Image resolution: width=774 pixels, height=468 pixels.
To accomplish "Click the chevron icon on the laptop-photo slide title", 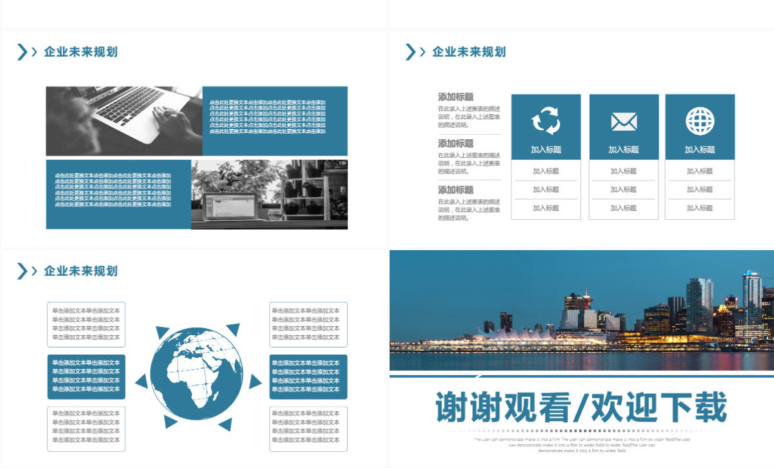I will coord(26,52).
